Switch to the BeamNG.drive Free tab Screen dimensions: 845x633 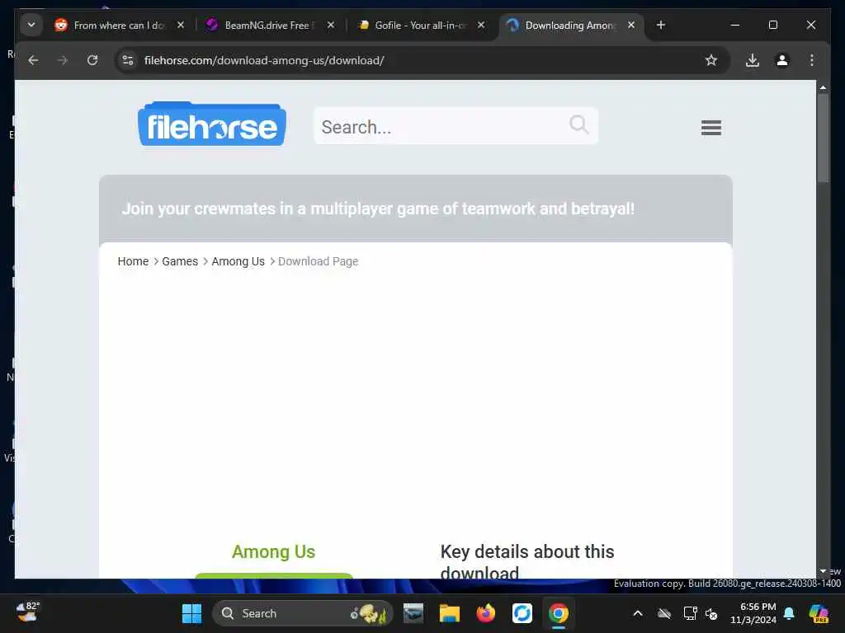[270, 26]
